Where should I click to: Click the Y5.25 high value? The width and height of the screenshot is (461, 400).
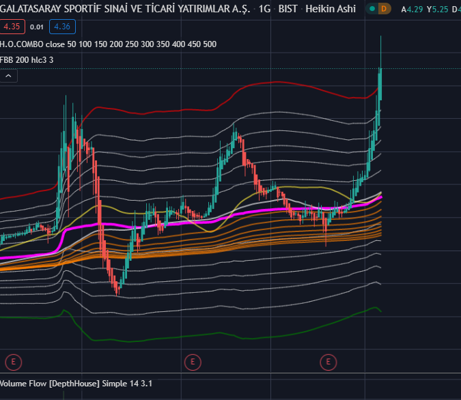pyautogui.click(x=438, y=10)
